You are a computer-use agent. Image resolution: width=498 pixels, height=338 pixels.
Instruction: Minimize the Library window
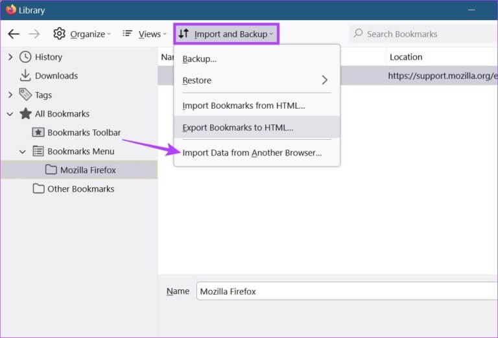471,10
